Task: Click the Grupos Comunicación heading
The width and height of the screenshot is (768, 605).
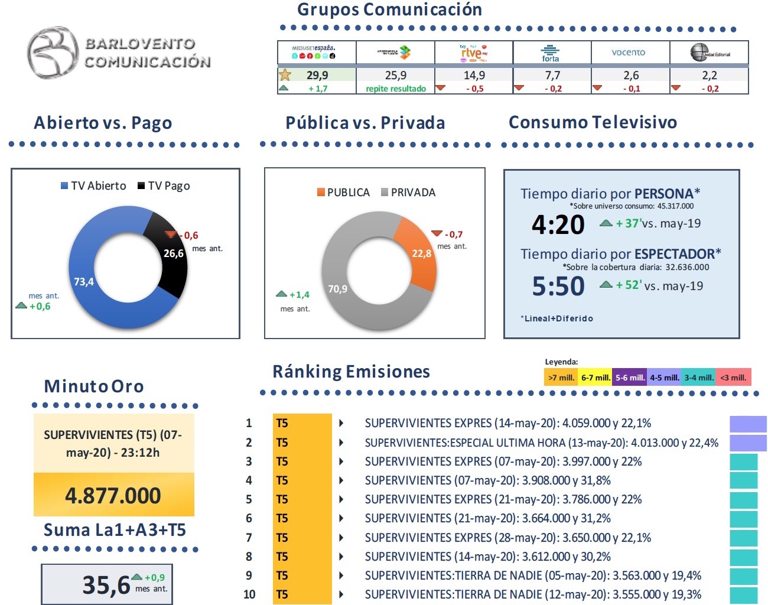Action: 390,9
